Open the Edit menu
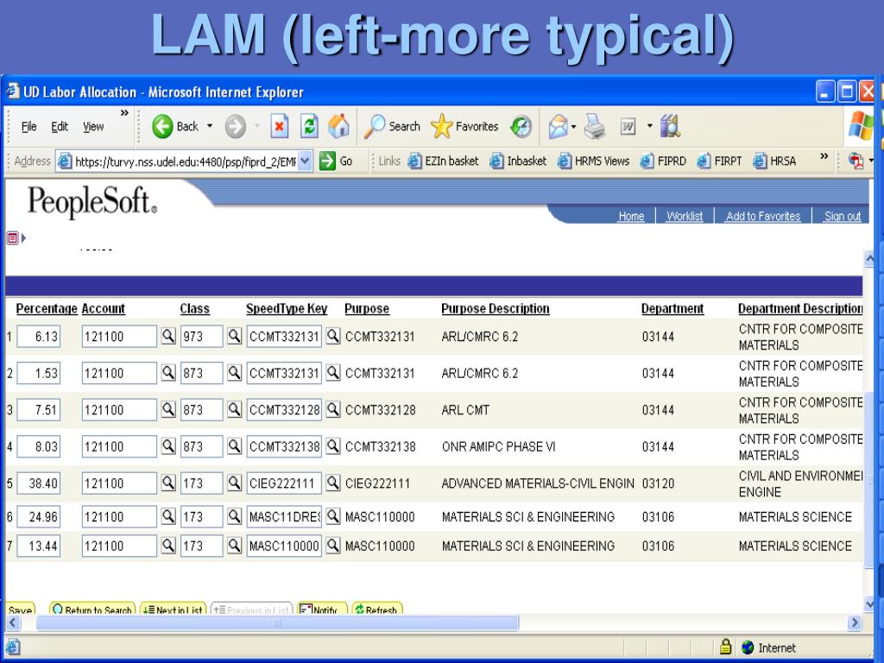The width and height of the screenshot is (884, 663). coord(60,127)
